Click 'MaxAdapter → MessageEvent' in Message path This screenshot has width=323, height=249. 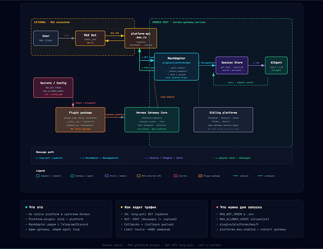[x=102, y=158]
